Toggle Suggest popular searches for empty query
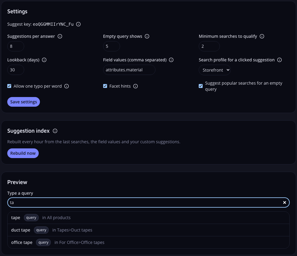 201,86
